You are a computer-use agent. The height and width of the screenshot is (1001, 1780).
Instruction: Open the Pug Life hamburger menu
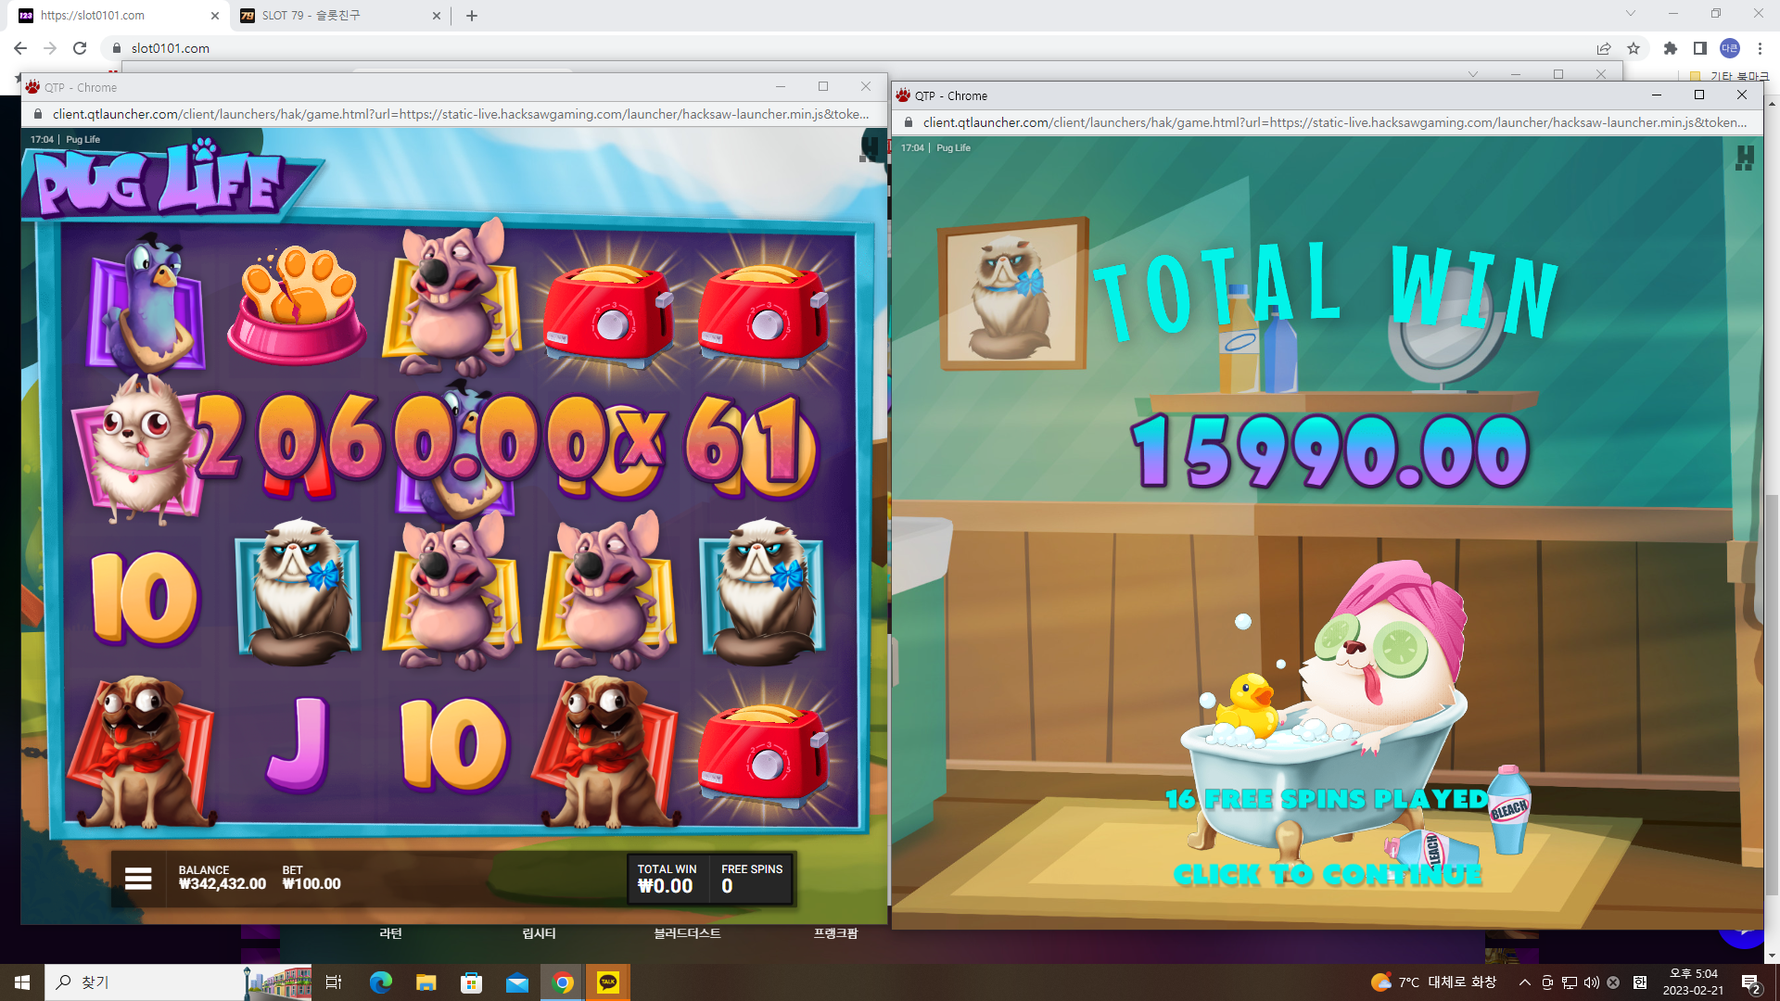click(x=138, y=878)
